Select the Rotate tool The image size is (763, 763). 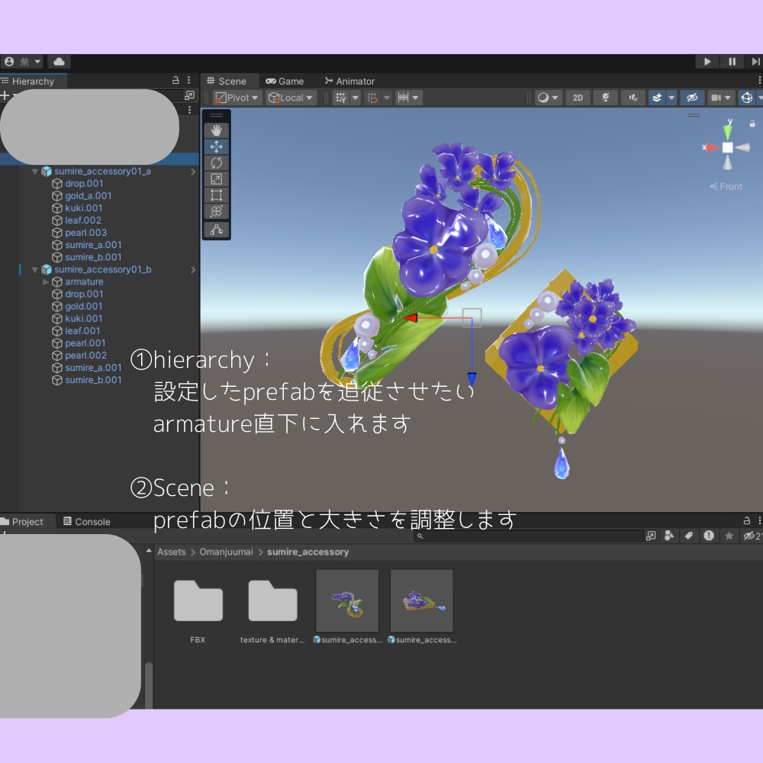tap(216, 163)
